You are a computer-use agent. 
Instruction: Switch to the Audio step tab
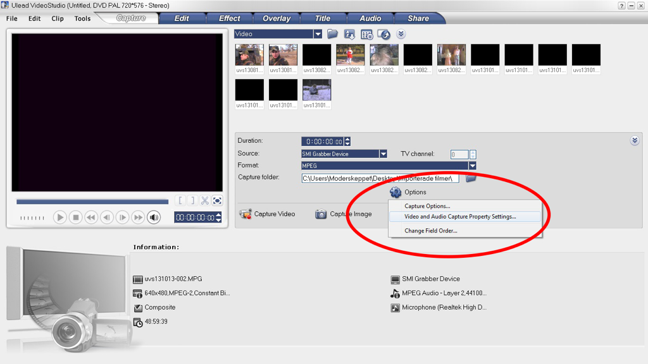tap(370, 18)
